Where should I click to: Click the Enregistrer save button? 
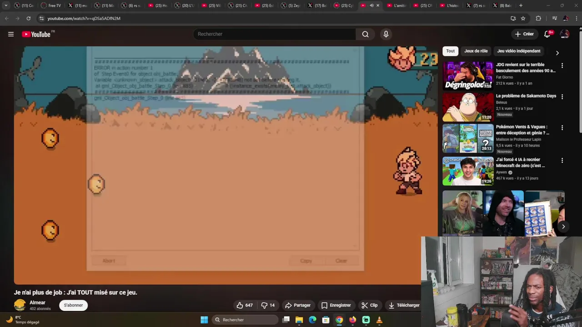[x=336, y=305]
